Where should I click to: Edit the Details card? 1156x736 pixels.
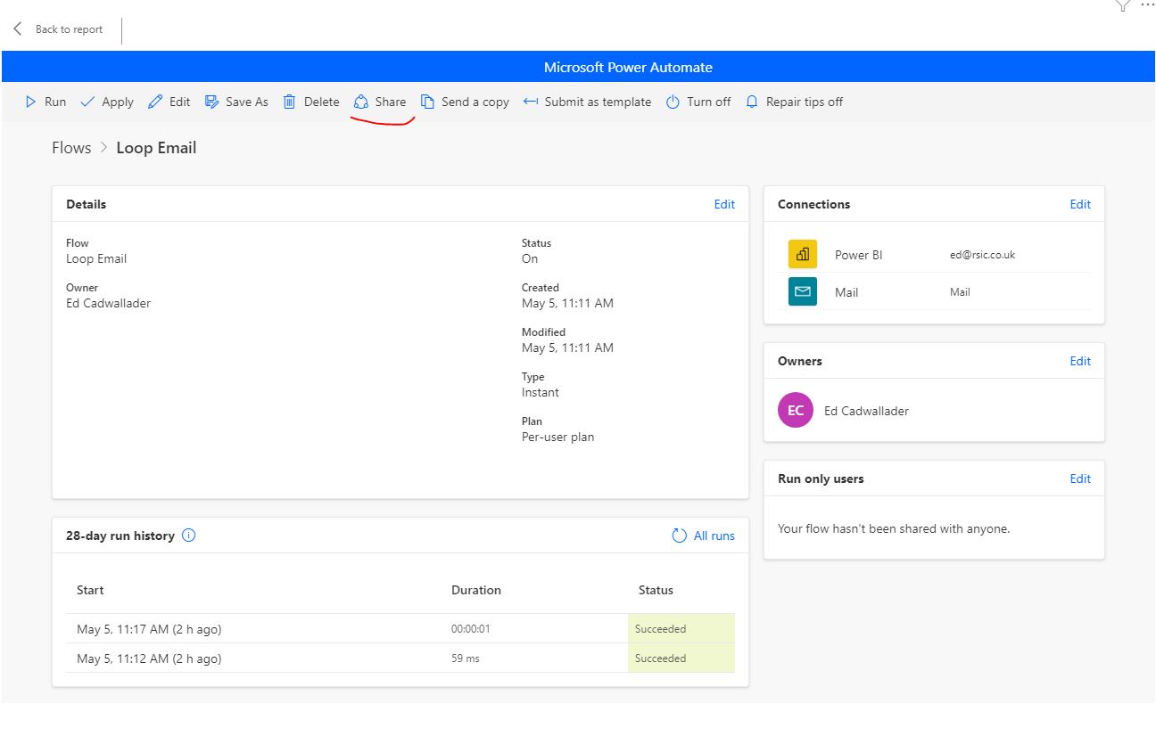[x=724, y=204]
